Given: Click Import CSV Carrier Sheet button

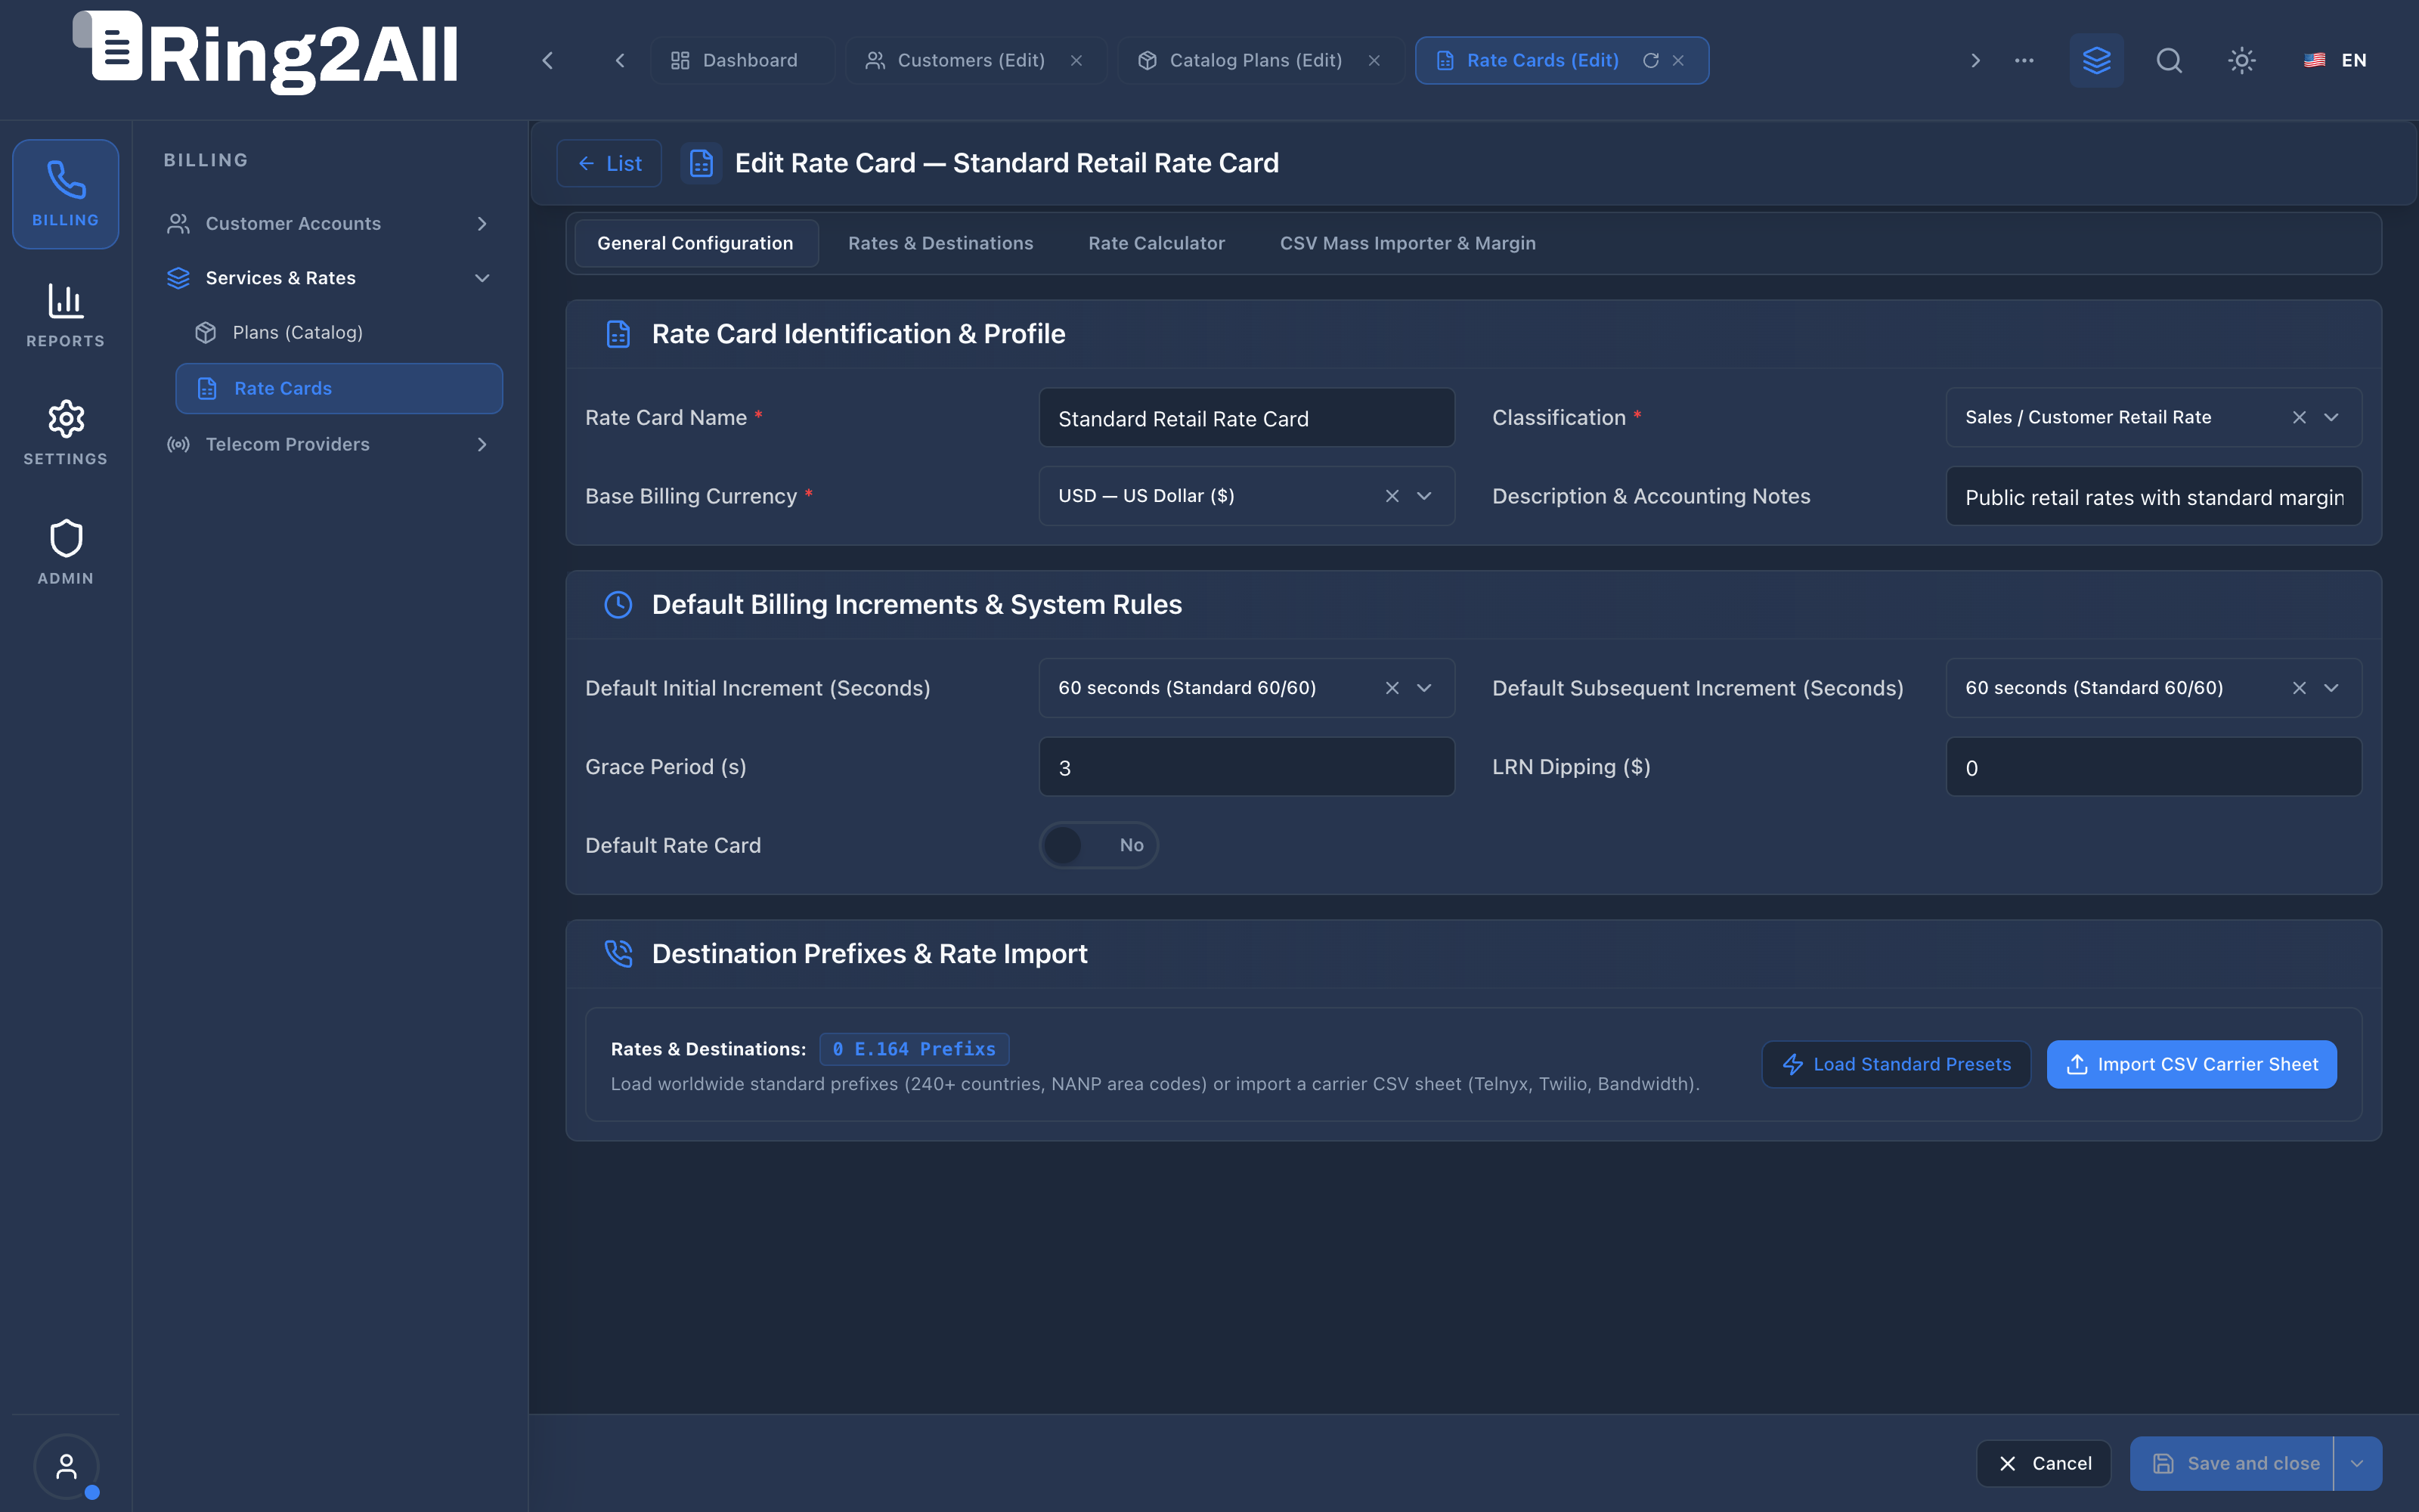Looking at the screenshot, I should [2191, 1064].
